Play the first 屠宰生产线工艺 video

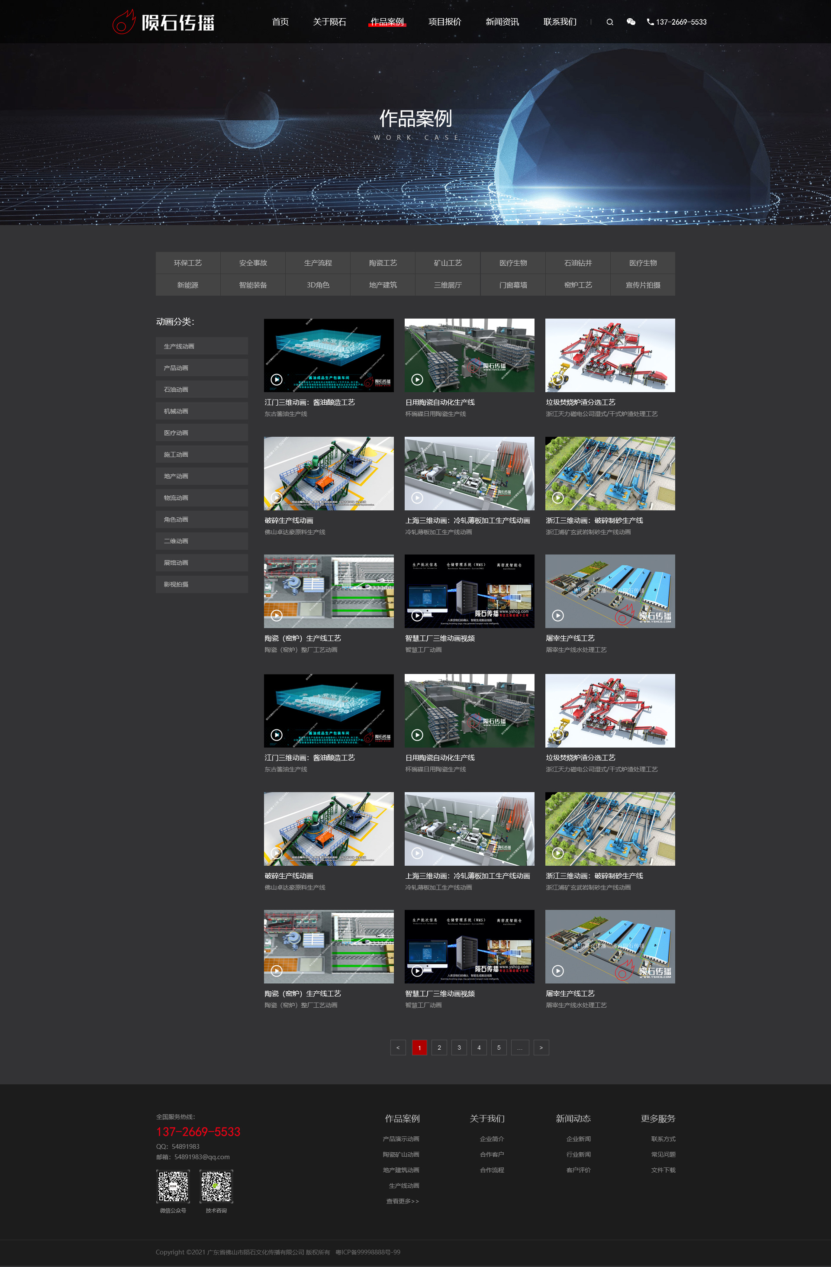[x=557, y=616]
